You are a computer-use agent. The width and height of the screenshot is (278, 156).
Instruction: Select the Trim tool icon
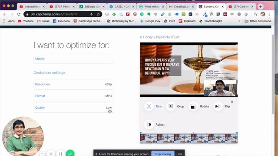coord(149,106)
